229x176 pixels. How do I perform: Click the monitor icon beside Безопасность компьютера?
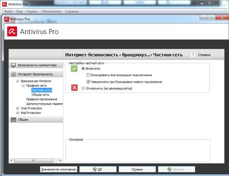[x=14, y=65]
